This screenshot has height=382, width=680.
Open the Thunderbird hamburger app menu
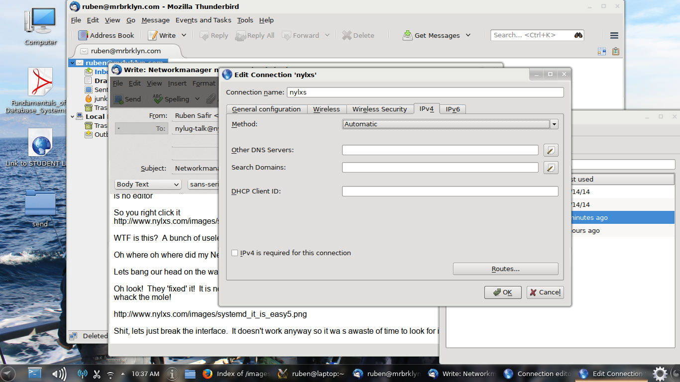click(614, 35)
